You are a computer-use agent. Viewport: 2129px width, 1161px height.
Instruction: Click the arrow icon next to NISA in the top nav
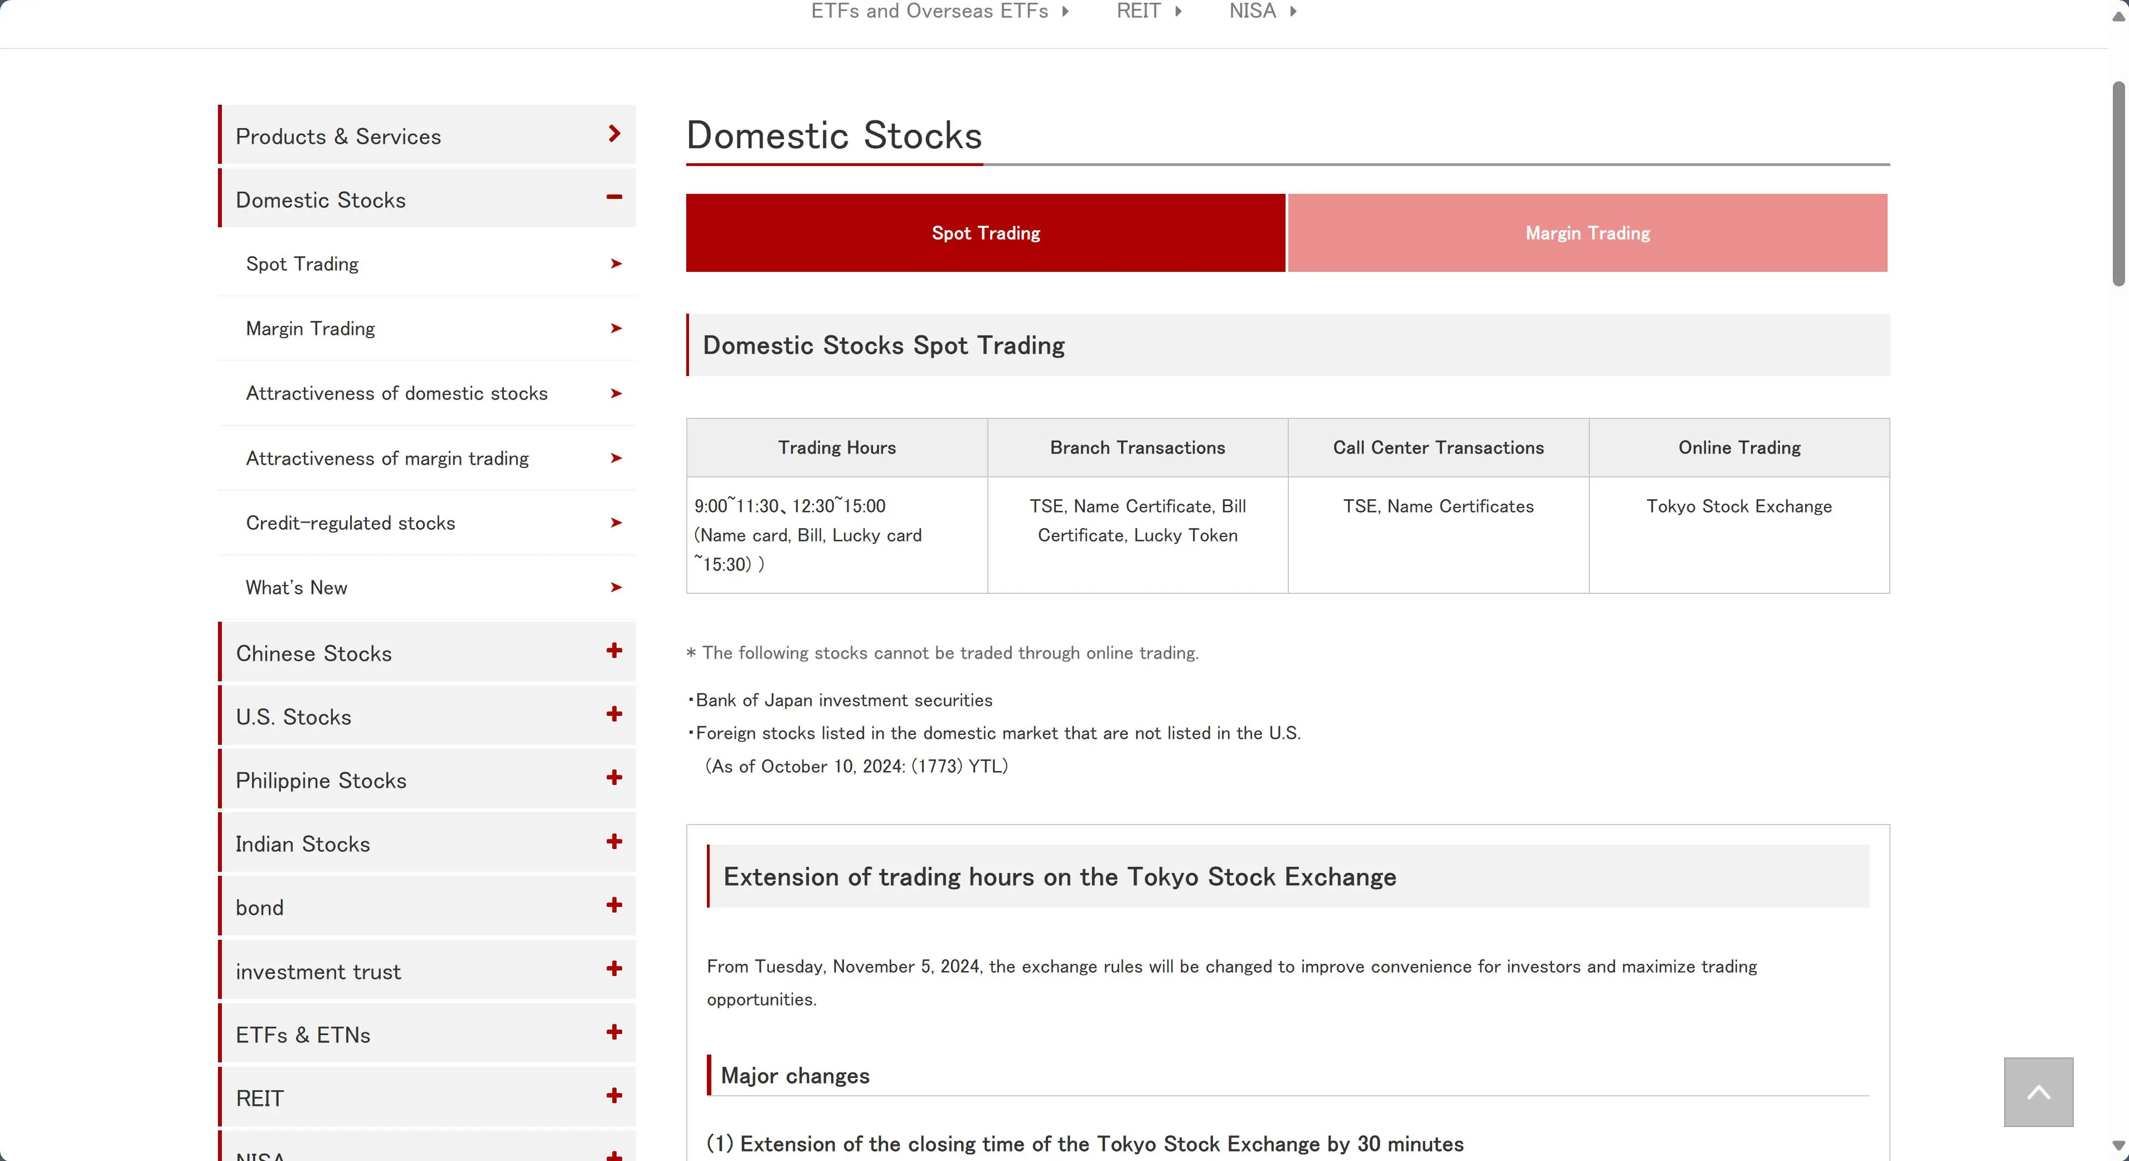tap(1293, 12)
